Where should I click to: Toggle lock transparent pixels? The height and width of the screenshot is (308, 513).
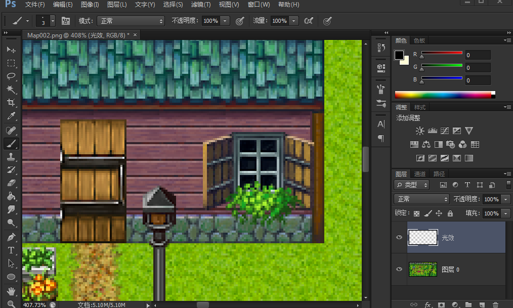[416, 213]
